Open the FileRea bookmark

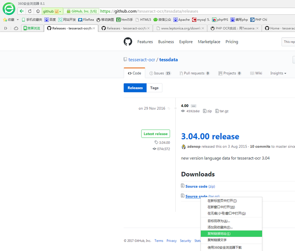point(86,20)
